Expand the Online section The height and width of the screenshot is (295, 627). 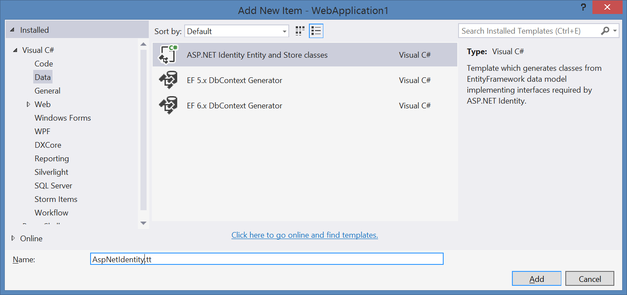click(x=13, y=238)
